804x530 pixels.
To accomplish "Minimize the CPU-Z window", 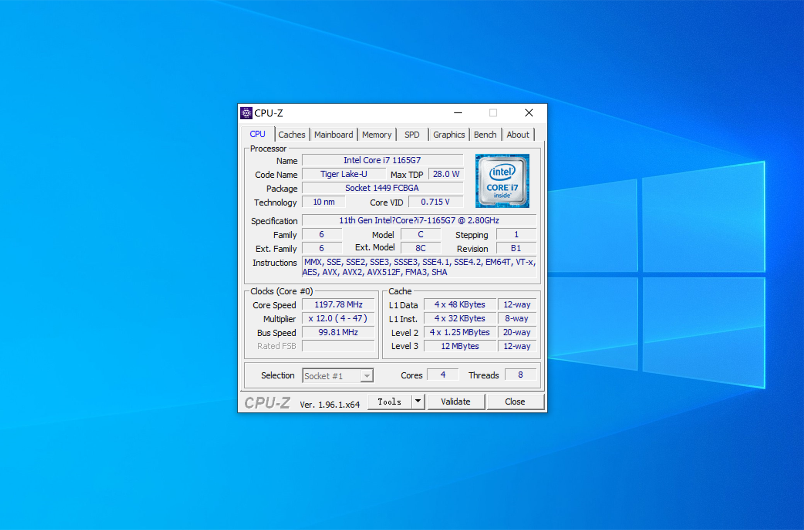I will coord(458,113).
